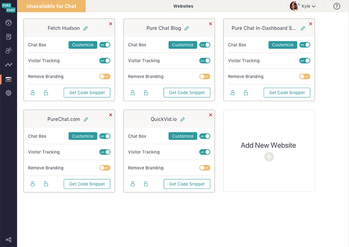Viewport: 349px width, 247px height.
Task: Open the dashboard gauge icon in sidebar
Action: [9, 22]
